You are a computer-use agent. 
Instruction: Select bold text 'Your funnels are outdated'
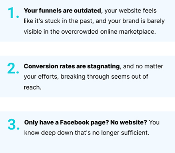coord(62,10)
